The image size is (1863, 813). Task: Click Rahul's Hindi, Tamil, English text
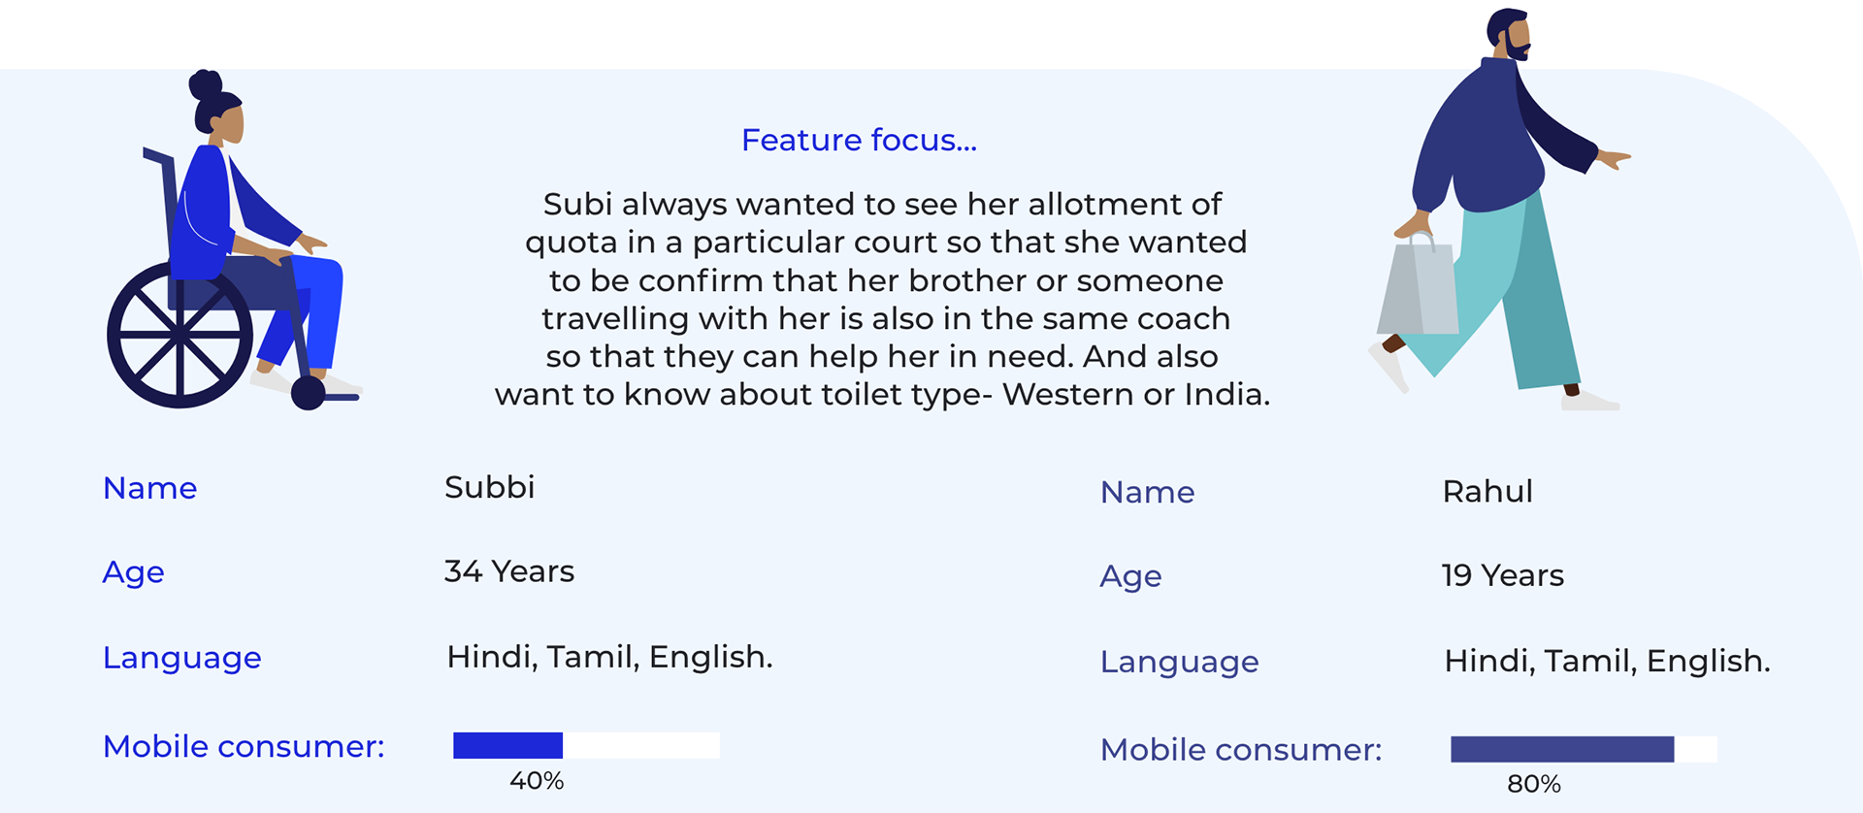tap(1607, 662)
